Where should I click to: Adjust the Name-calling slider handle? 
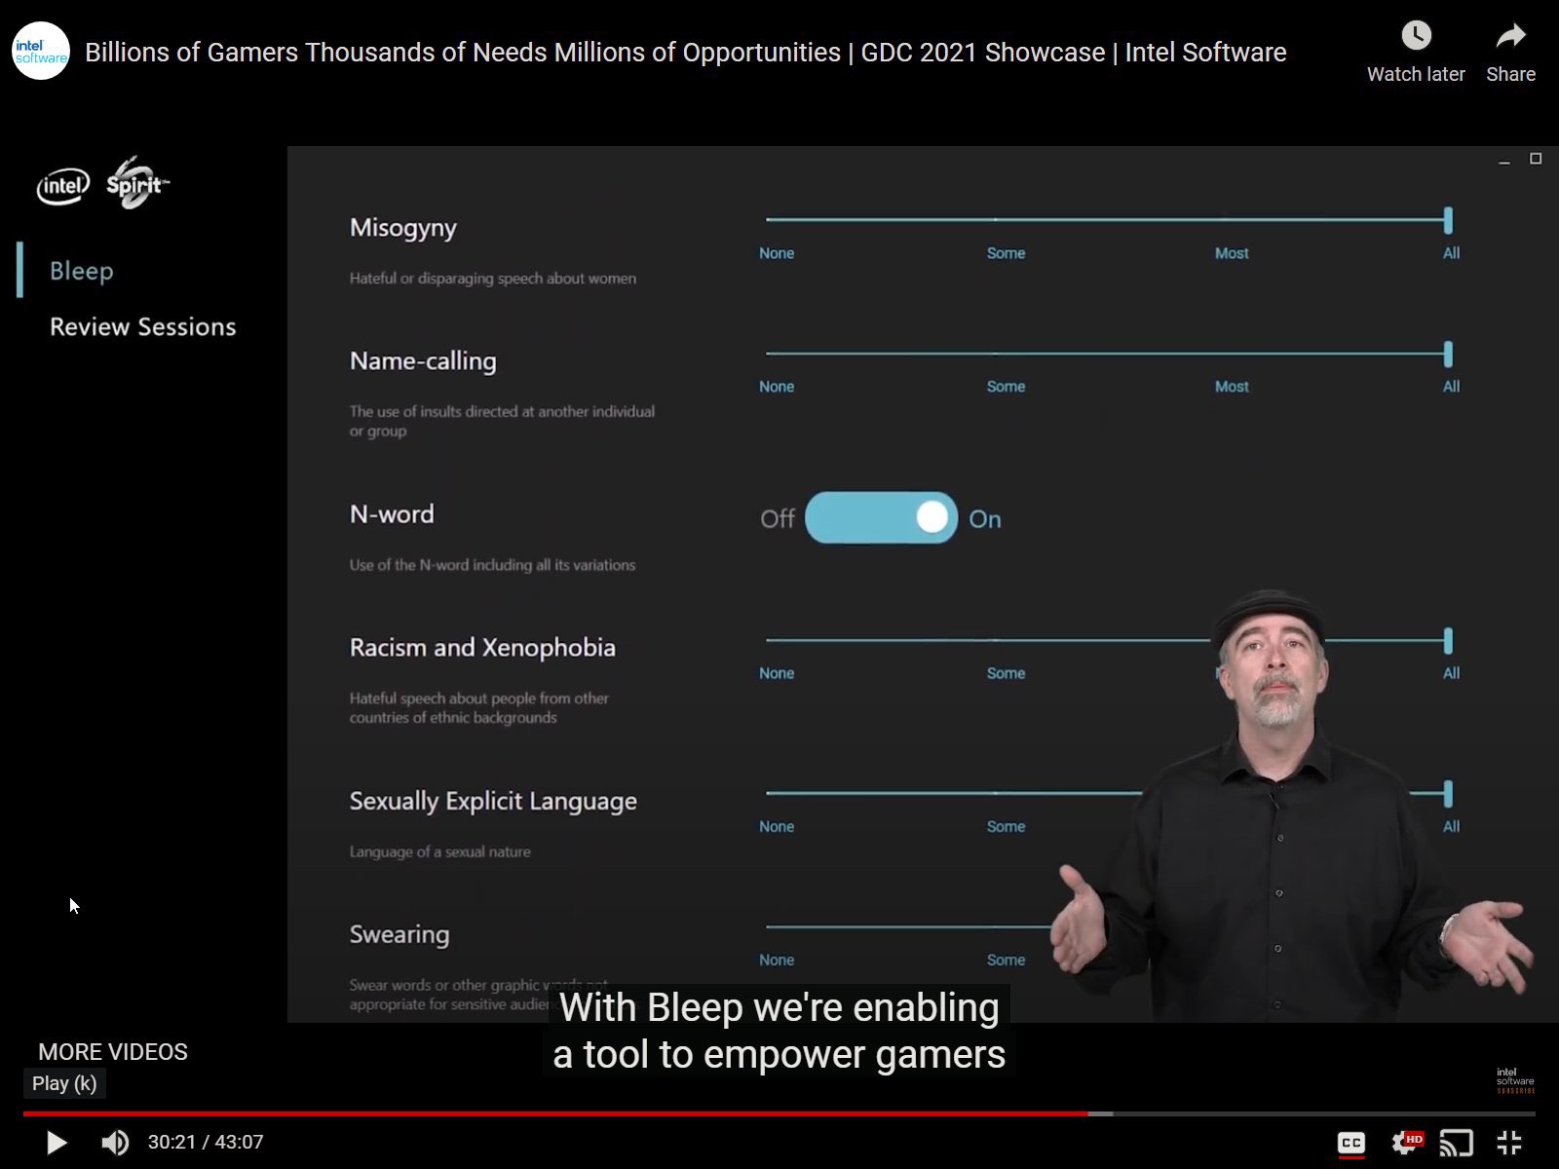[x=1448, y=354]
